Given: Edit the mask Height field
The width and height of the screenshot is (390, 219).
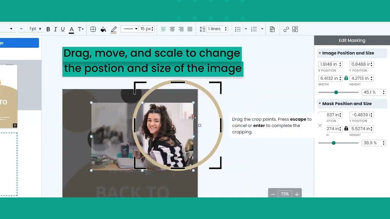Looking at the screenshot, I should (x=362, y=129).
